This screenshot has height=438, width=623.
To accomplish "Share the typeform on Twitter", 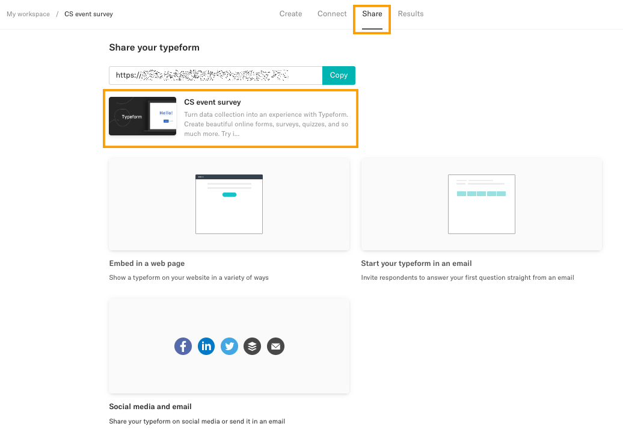I will [229, 346].
